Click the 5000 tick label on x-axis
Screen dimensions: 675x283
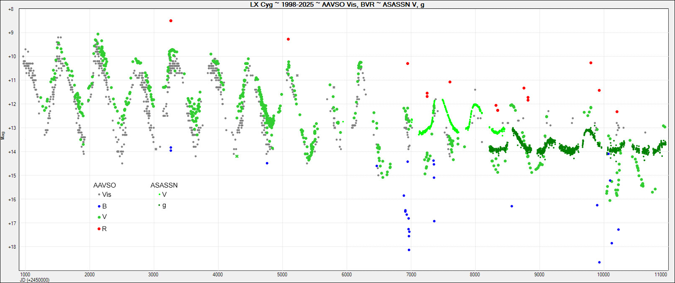282,275
